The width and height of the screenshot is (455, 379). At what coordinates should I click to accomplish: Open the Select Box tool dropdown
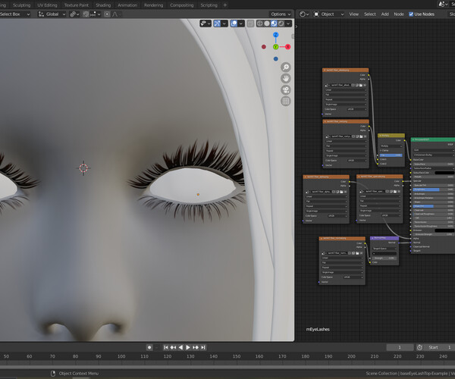click(x=15, y=14)
